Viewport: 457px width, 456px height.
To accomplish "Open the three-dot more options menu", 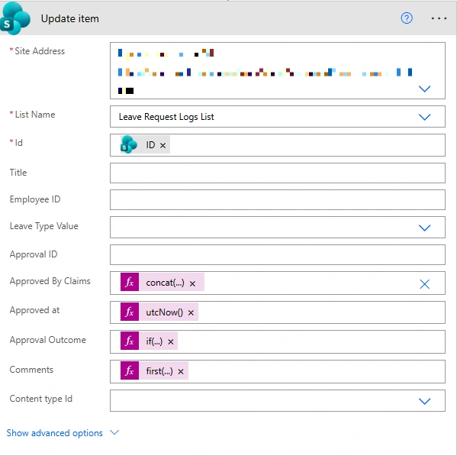I will 439,18.
